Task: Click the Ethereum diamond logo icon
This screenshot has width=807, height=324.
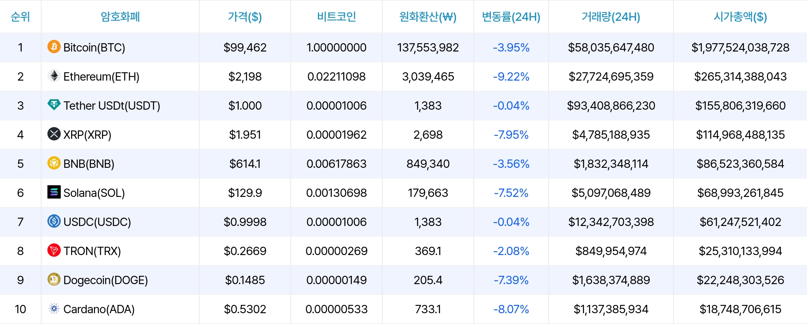Action: [x=54, y=76]
